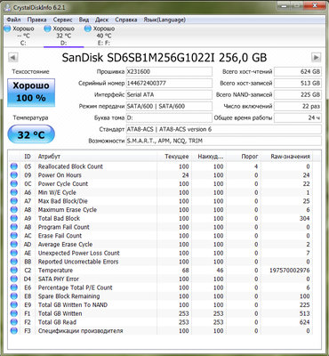Select the Spare Block Remaining attribute name

click(68, 296)
